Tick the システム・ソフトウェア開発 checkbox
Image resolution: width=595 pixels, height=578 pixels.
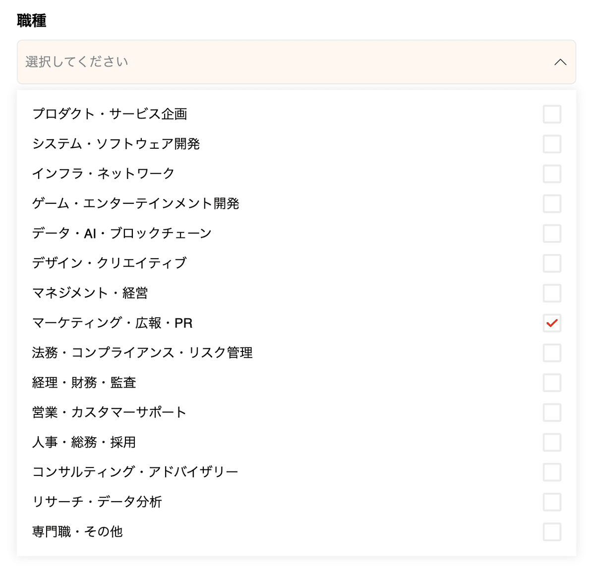tap(552, 144)
